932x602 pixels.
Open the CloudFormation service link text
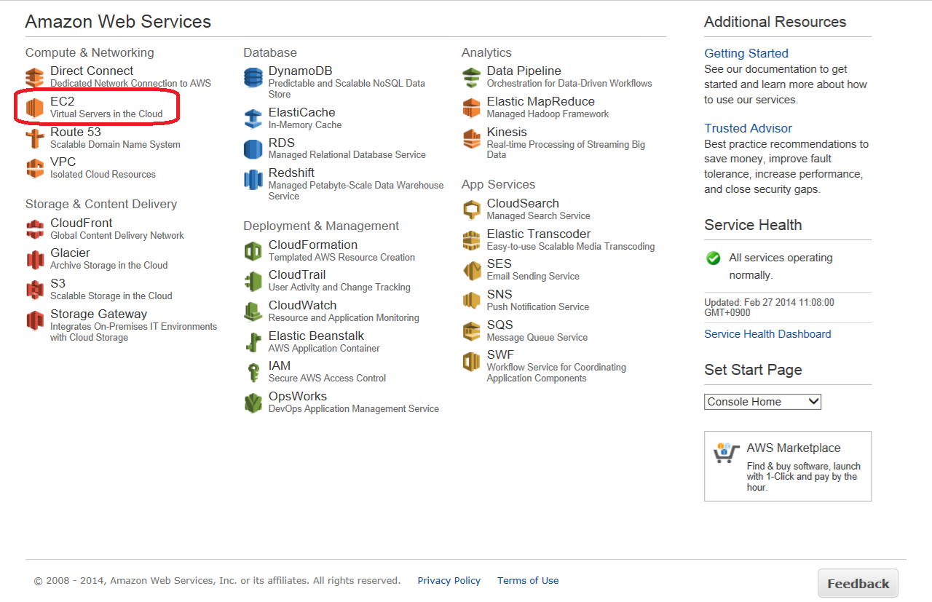312,245
